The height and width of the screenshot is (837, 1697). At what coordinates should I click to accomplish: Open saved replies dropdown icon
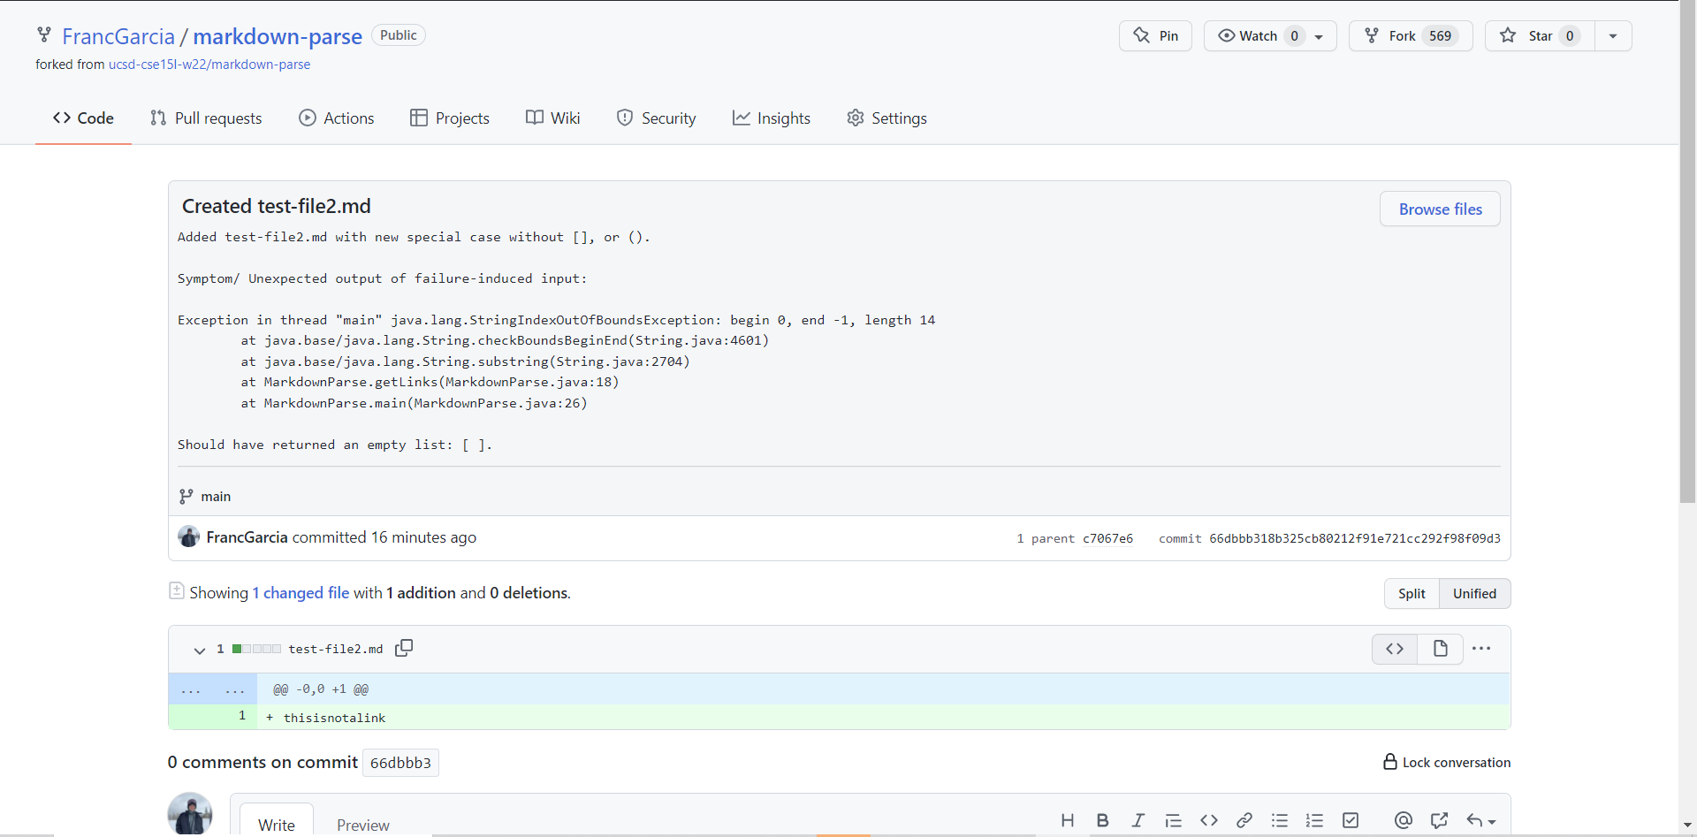[1481, 820]
